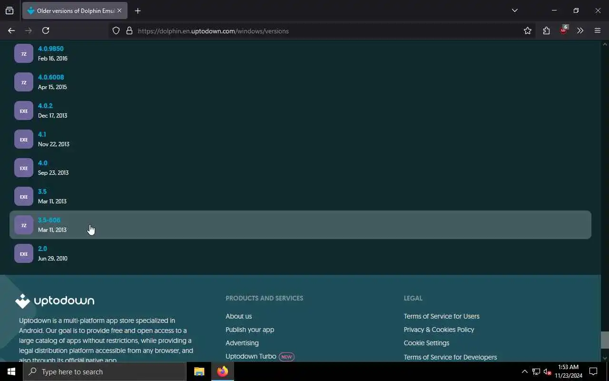Image resolution: width=609 pixels, height=381 pixels.
Task: Show more tools chevron in toolbar
Action: [580, 30]
